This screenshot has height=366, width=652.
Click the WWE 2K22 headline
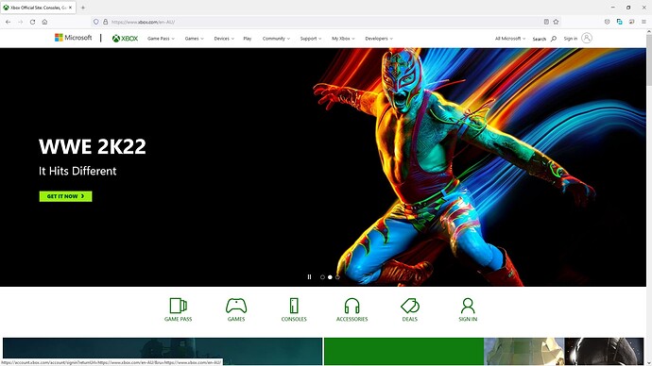[x=93, y=146]
